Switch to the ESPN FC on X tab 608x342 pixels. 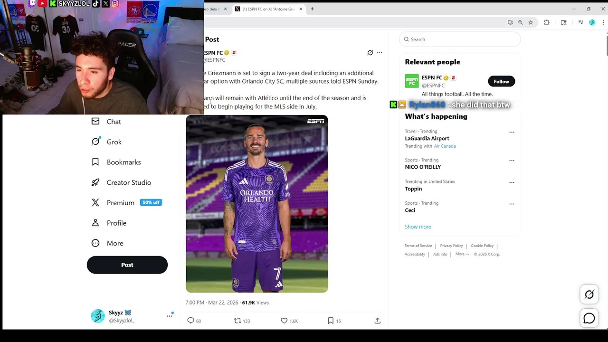click(x=268, y=9)
